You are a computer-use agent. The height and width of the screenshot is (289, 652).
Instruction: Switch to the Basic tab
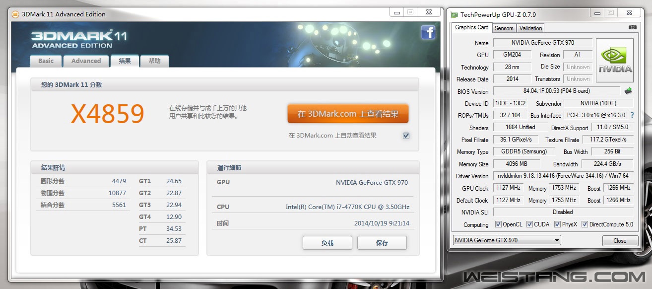click(46, 61)
